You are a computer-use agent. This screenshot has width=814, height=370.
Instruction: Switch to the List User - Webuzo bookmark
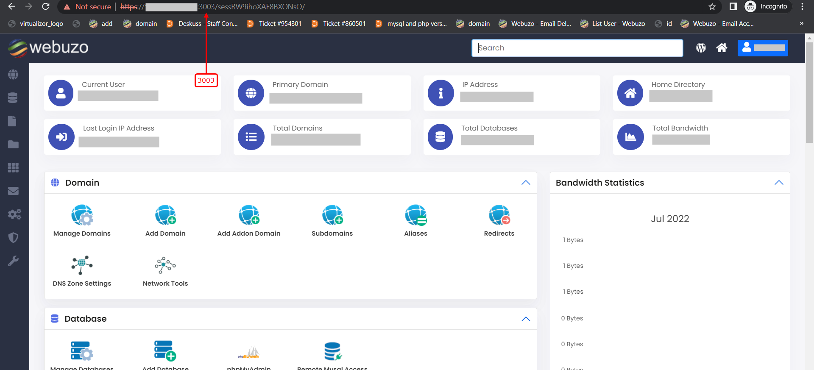pos(613,24)
